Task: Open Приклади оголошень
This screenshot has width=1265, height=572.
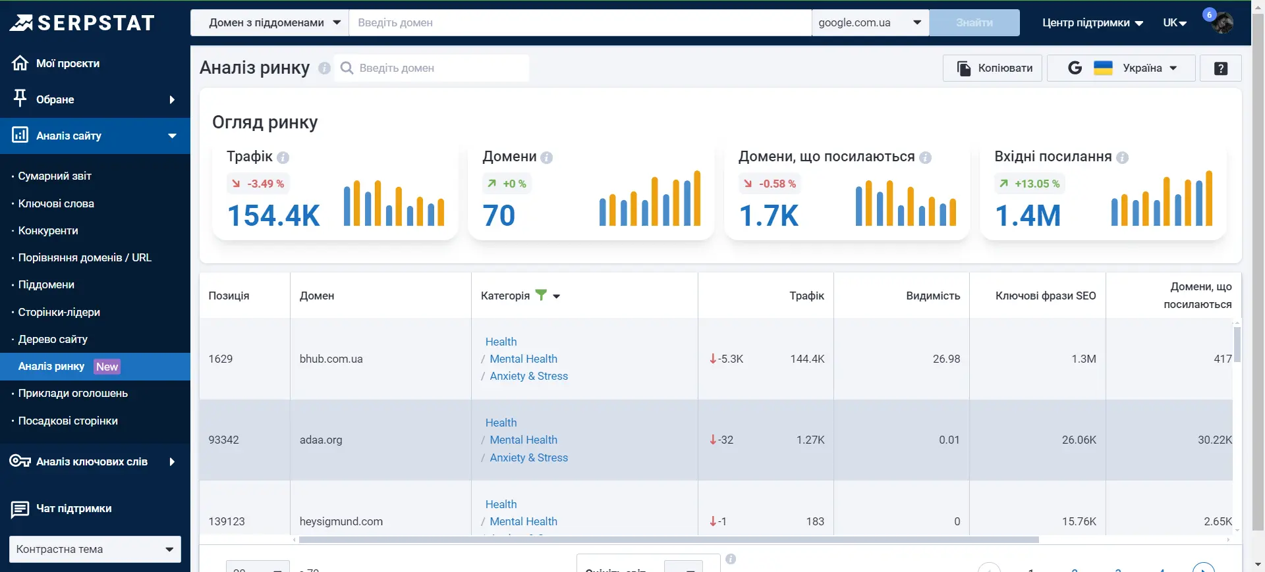Action: tap(73, 393)
